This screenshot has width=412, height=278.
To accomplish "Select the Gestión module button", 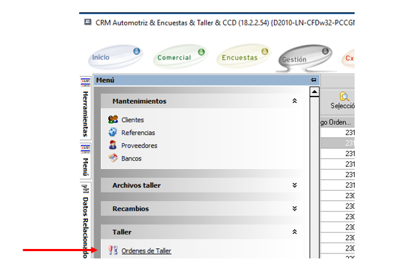I will [x=305, y=58].
